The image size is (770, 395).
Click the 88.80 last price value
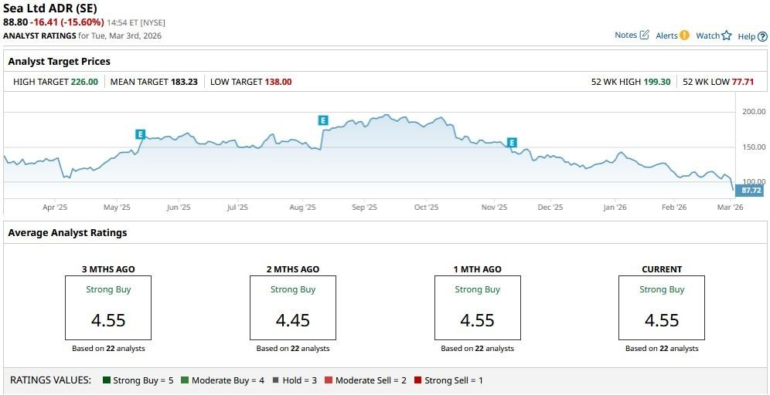click(15, 22)
